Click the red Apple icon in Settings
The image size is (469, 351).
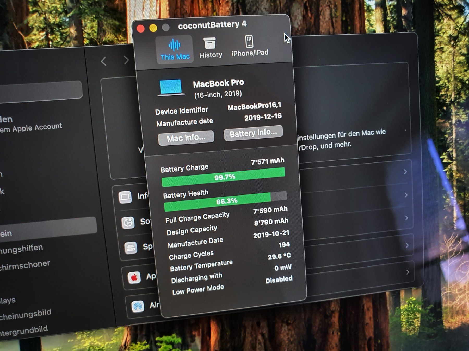tap(134, 277)
